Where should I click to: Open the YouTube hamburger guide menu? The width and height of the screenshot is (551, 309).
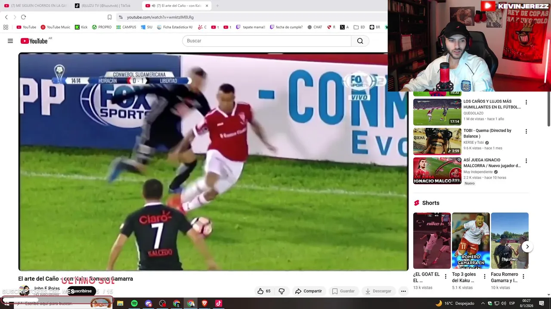10,41
